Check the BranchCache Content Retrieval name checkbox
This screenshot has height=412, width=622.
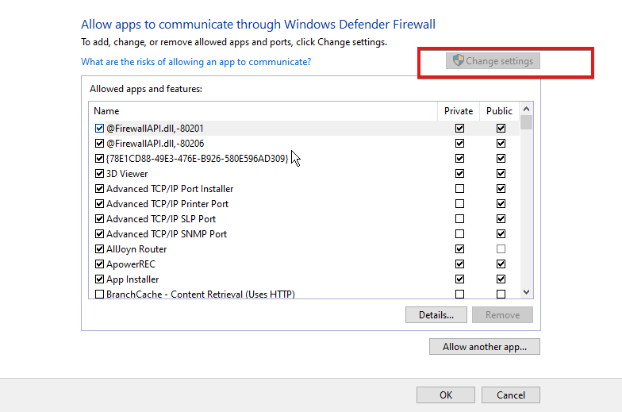click(99, 294)
